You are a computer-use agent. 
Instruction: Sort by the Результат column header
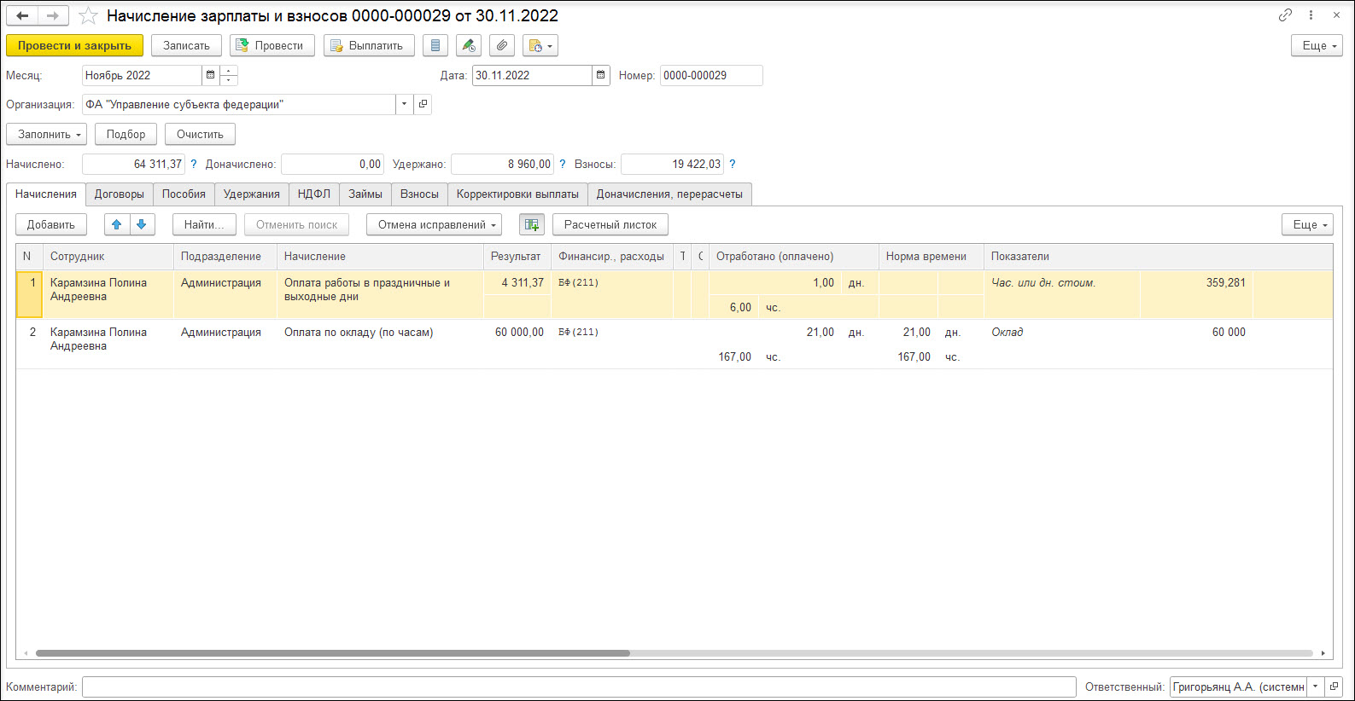click(x=516, y=256)
